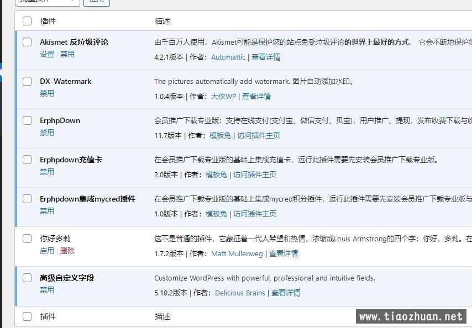The height and width of the screenshot is (328, 472).
Task: Check the select-all checkbox in the header row
Action: pos(27,21)
